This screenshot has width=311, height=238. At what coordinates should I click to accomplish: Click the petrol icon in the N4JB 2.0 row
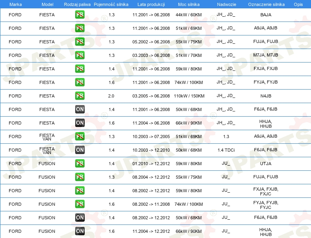pos(80,96)
